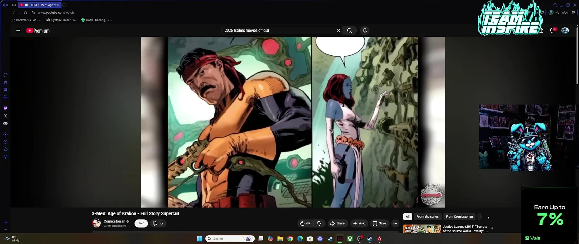The image size is (579, 244).
Task: Open the YouTube hamburger guide menu
Action: tap(18, 30)
